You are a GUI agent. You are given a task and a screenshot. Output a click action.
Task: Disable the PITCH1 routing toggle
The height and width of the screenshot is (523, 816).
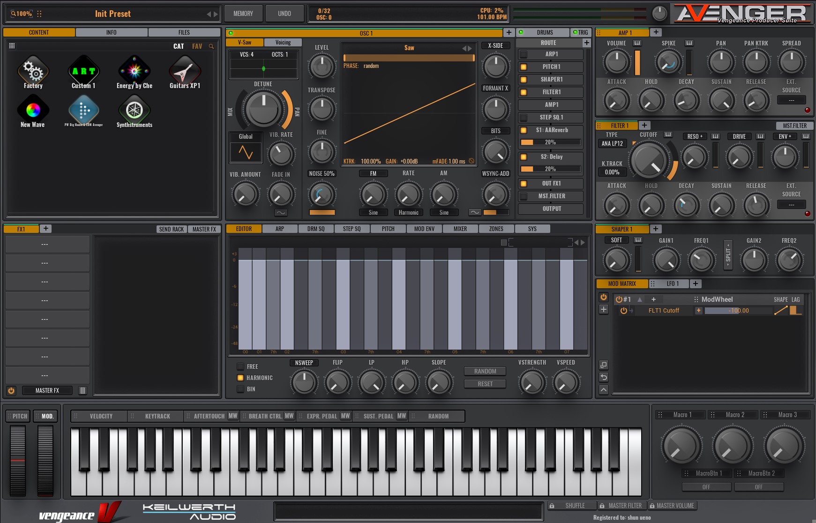coord(524,67)
